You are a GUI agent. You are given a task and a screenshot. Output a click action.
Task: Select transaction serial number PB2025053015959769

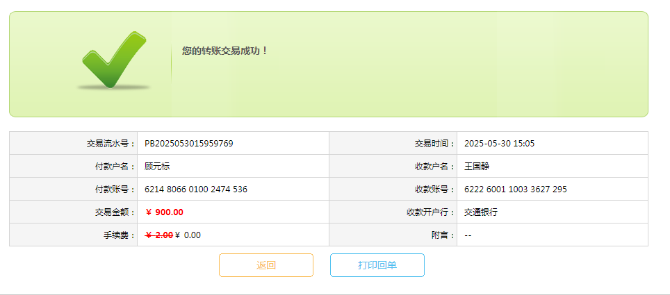coord(188,144)
